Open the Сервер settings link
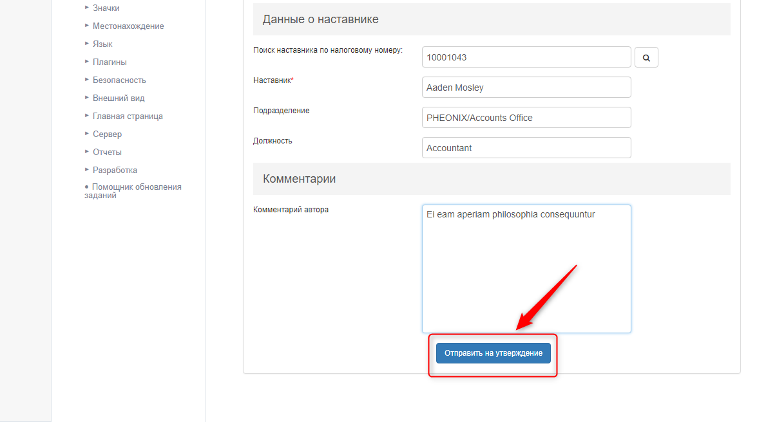Viewport: 757px width, 422px height. [x=107, y=134]
